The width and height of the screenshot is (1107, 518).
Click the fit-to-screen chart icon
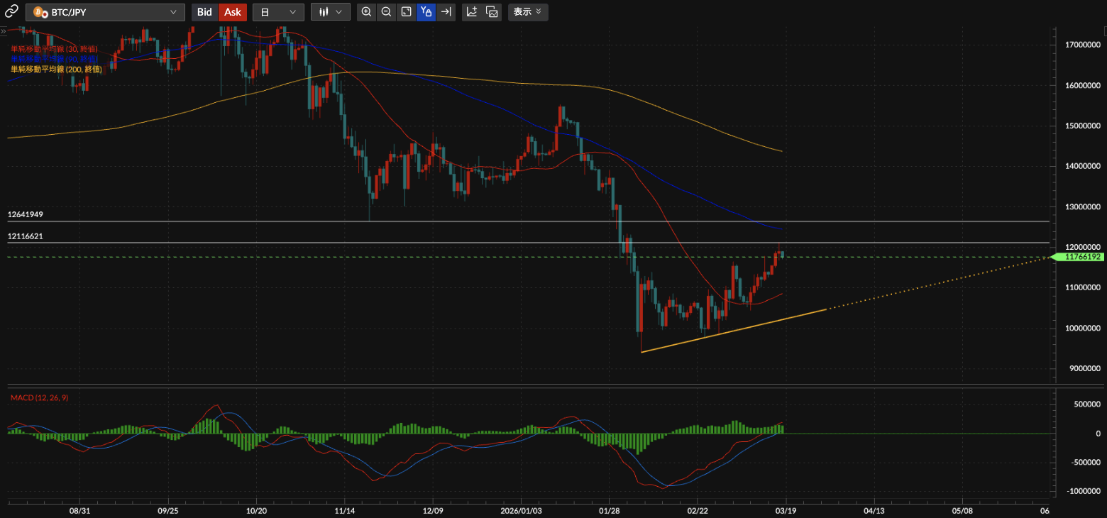pos(406,12)
